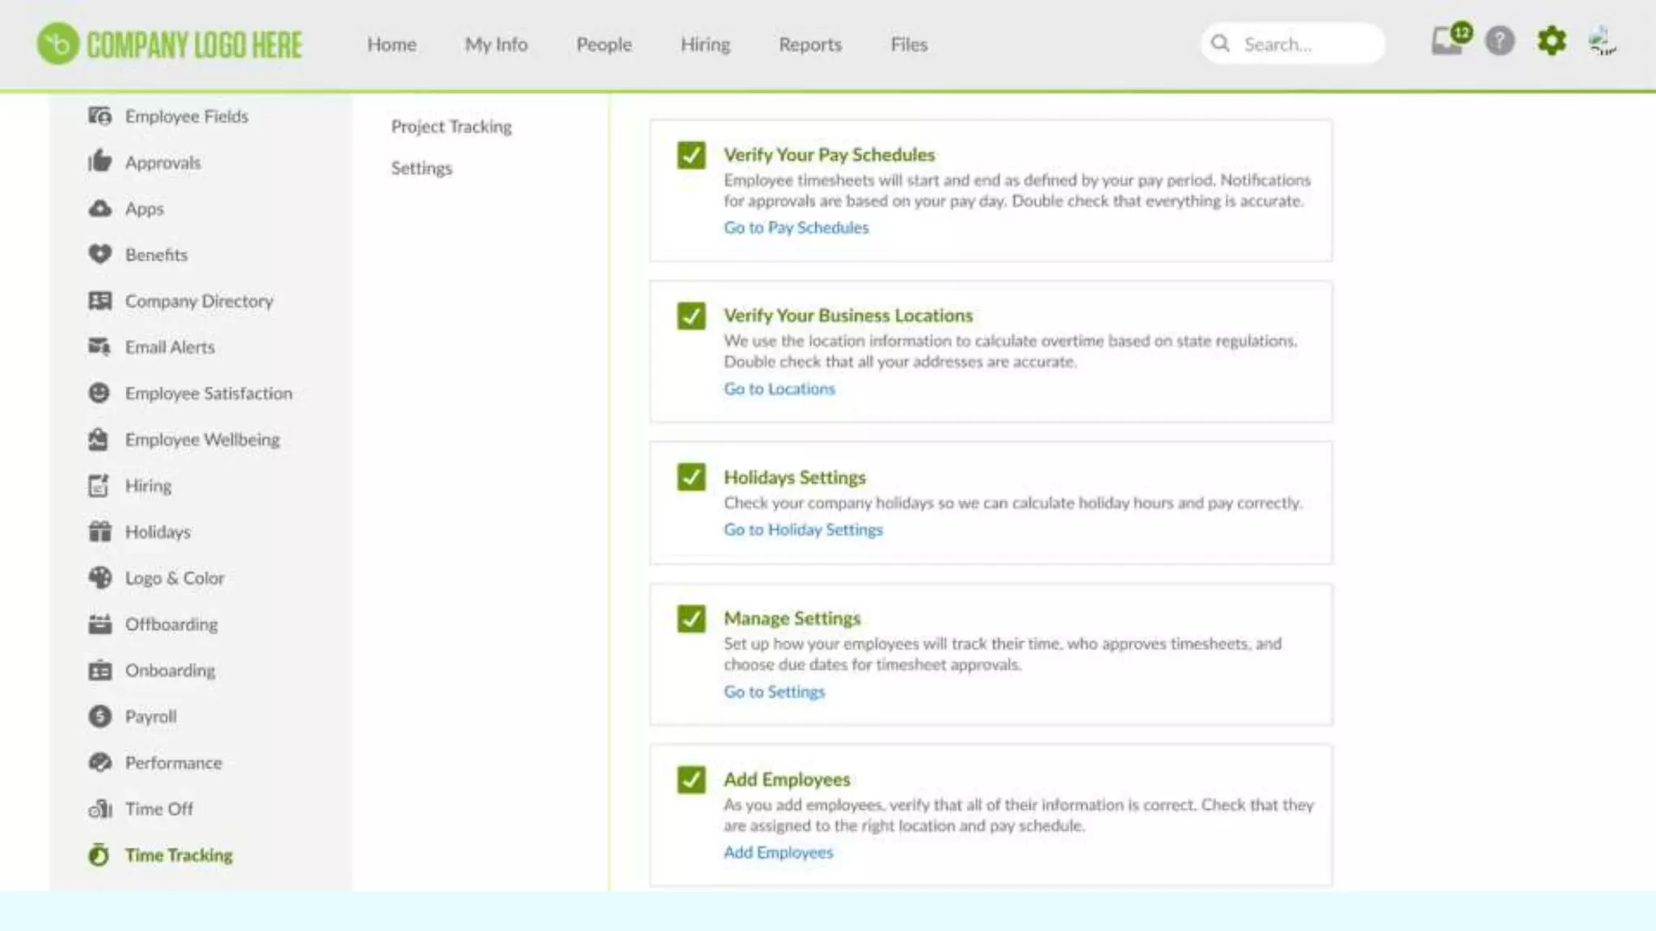
Task: Go to the People menu
Action: [x=603, y=44]
